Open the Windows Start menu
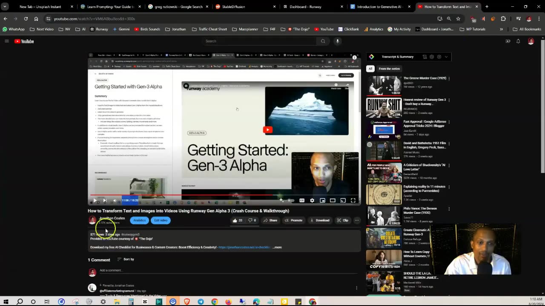This screenshot has height=306, width=545. coord(6,302)
